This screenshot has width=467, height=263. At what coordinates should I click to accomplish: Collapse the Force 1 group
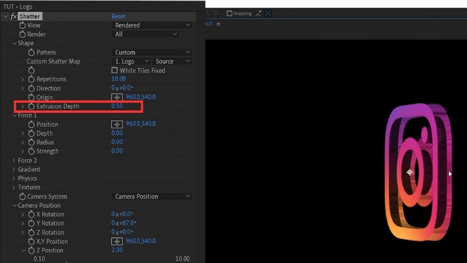(x=14, y=115)
